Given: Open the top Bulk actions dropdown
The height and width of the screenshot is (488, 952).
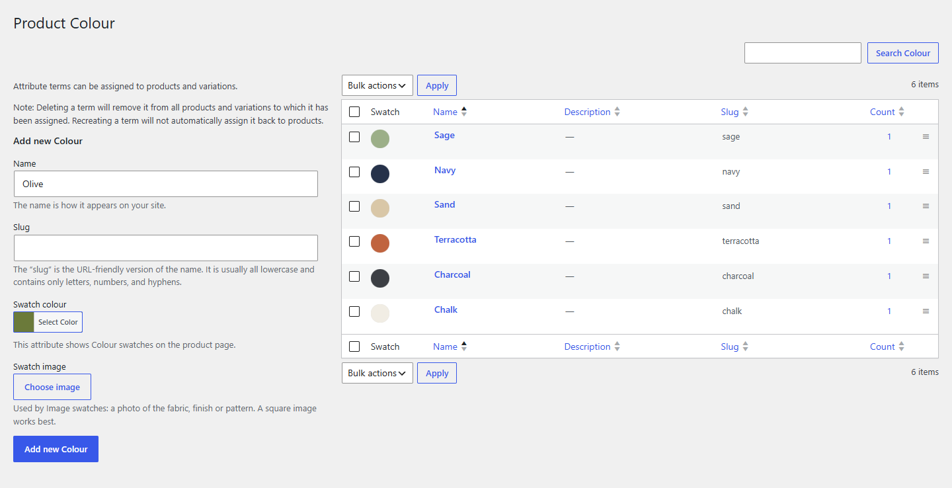Looking at the screenshot, I should click(377, 85).
